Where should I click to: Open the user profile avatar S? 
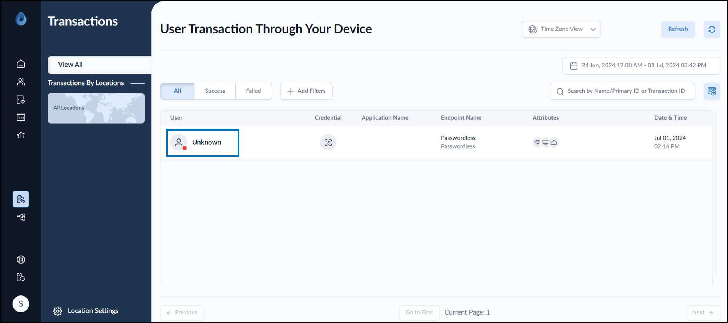21,304
